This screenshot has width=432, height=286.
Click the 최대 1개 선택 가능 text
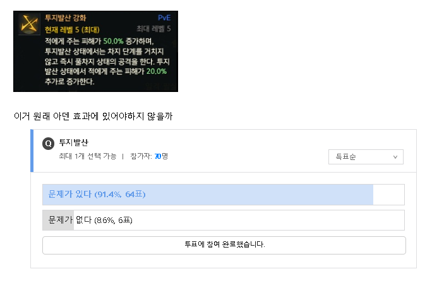coord(87,156)
